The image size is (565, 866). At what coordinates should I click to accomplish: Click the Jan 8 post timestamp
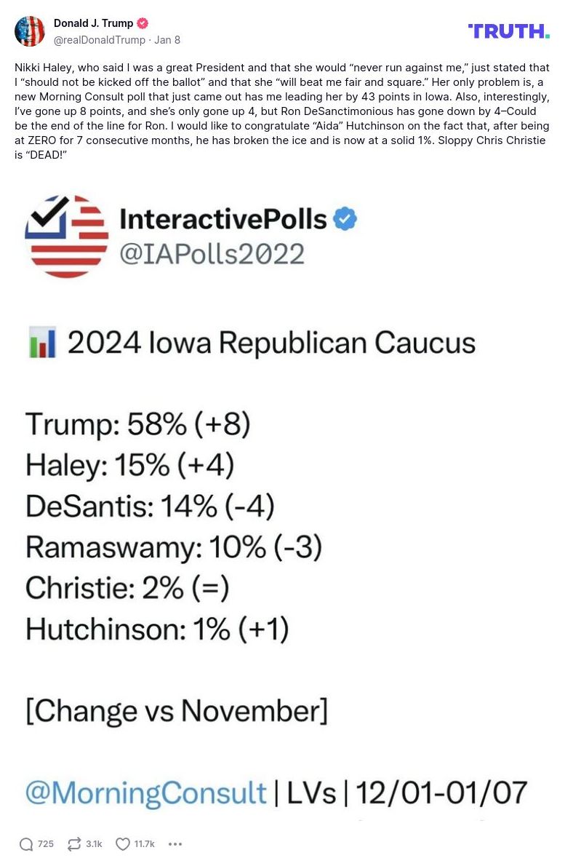tap(167, 40)
